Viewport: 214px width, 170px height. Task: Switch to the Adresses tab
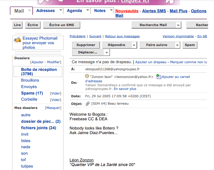[45, 11]
